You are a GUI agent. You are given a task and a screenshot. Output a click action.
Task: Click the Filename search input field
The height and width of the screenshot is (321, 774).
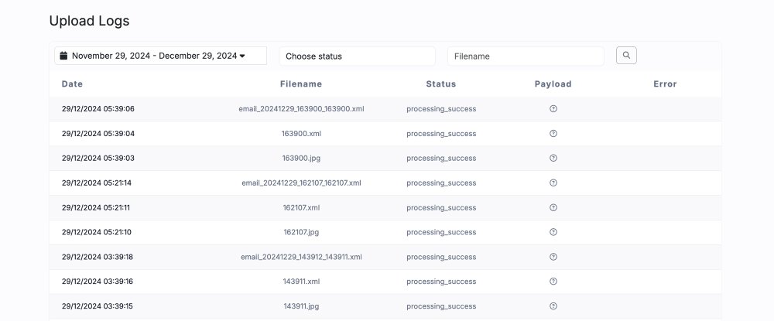(526, 56)
